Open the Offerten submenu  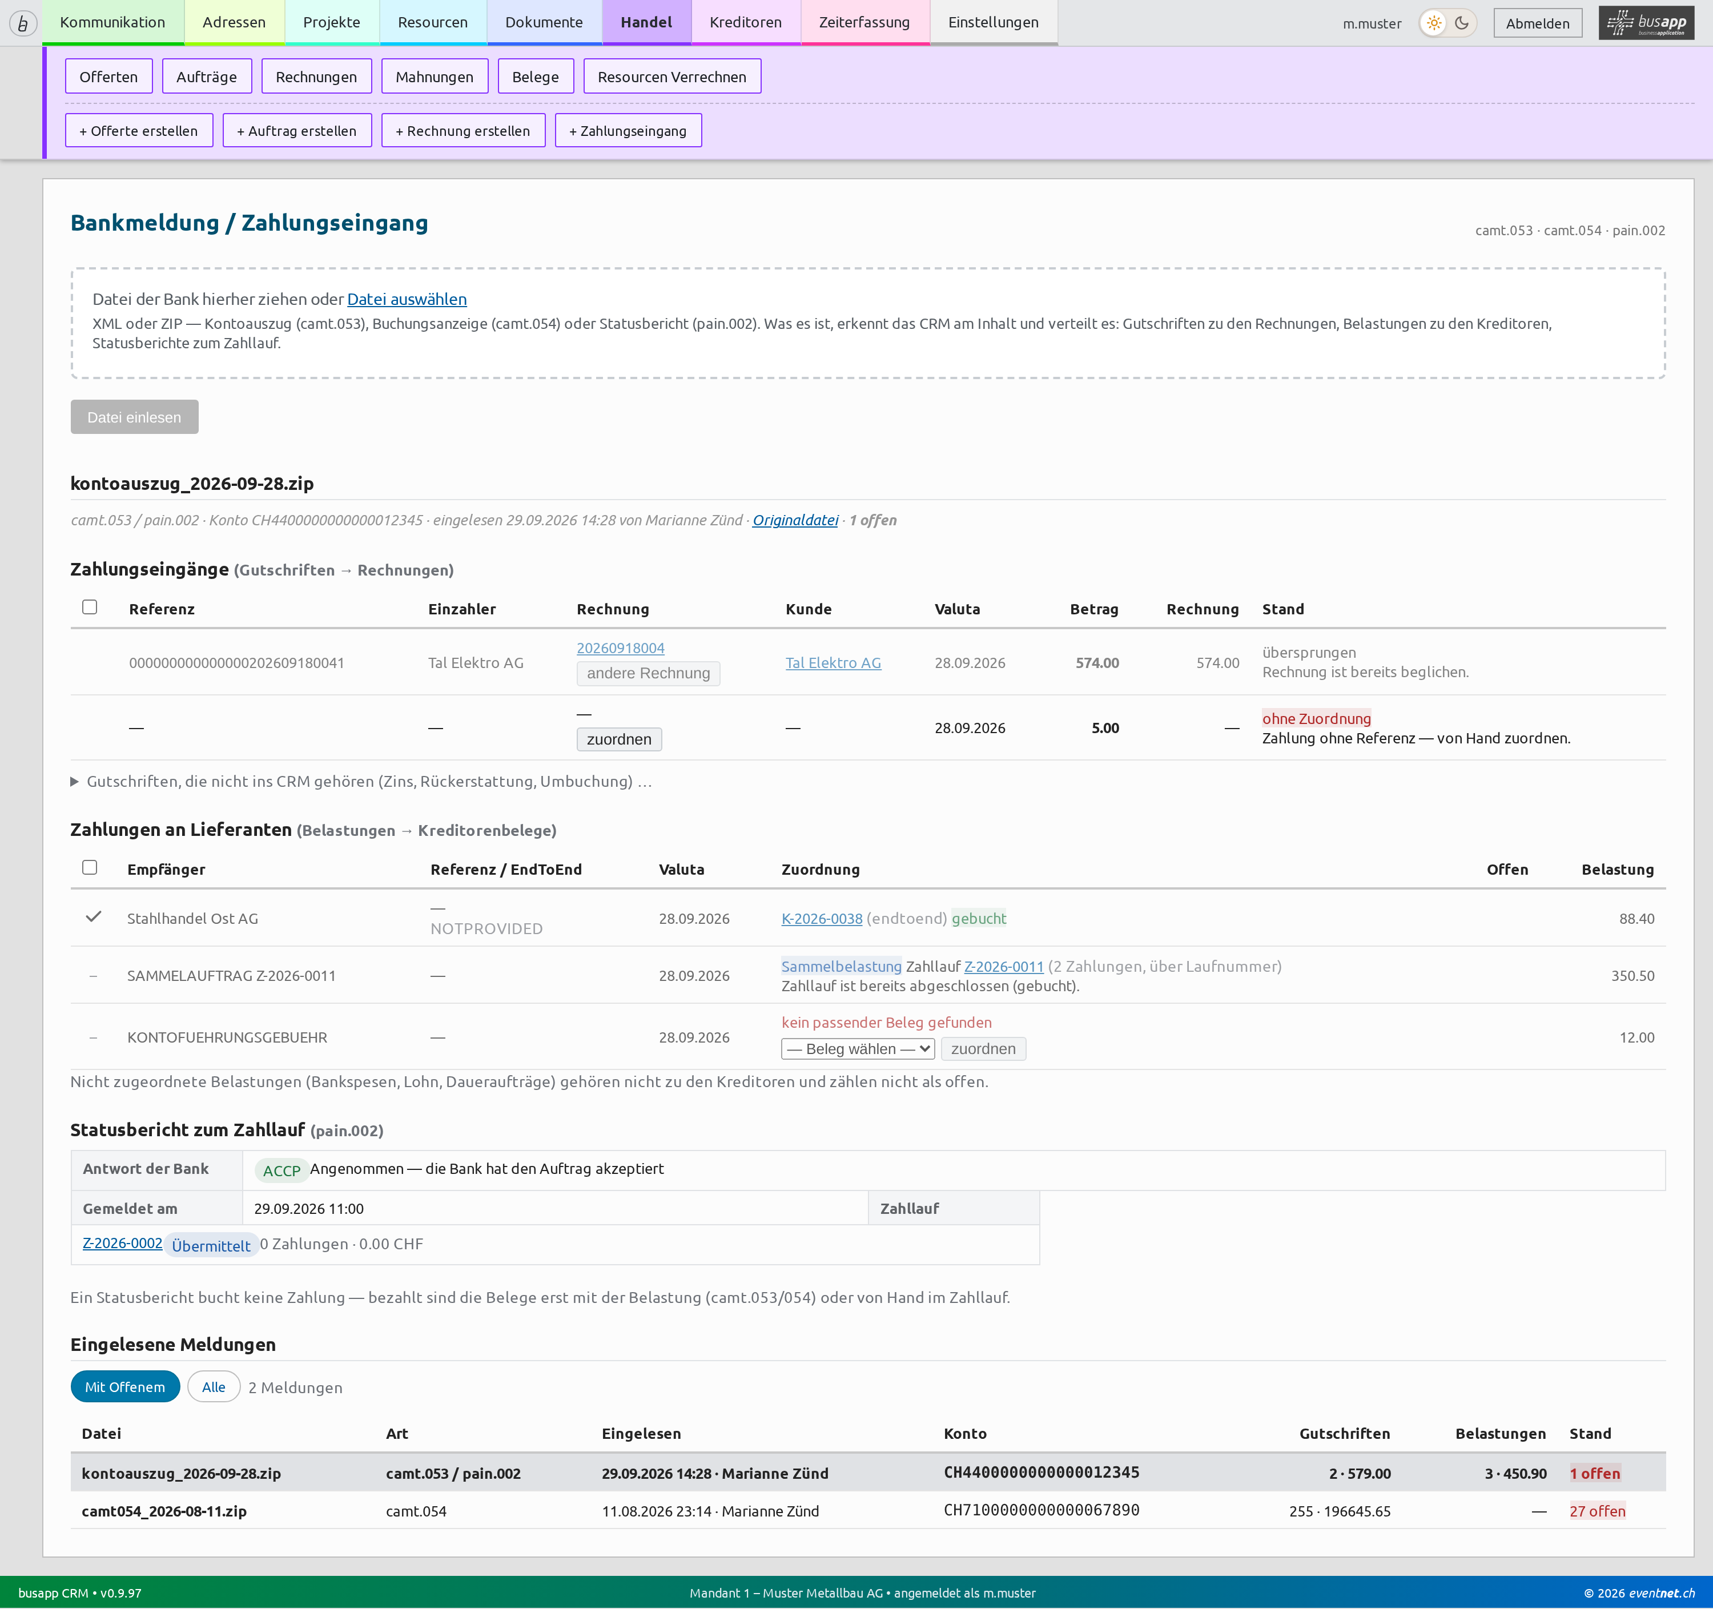coord(108,77)
